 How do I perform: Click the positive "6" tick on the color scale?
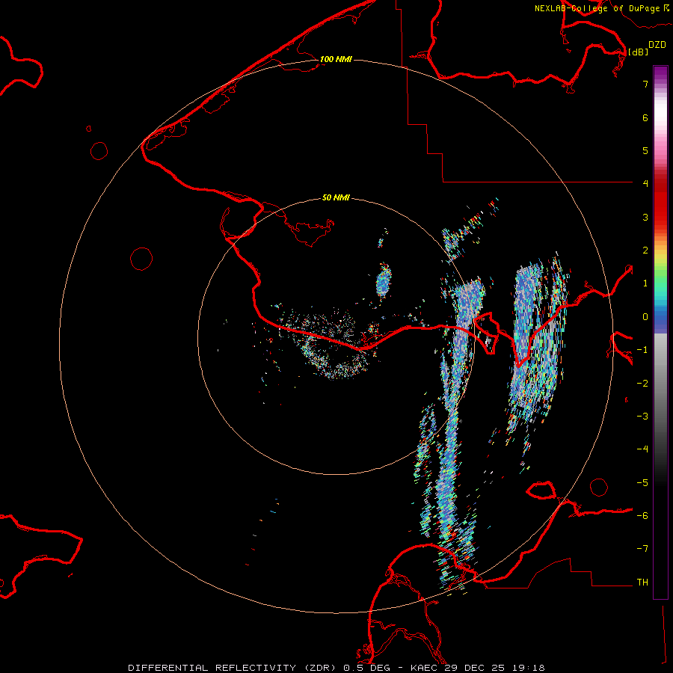645,117
